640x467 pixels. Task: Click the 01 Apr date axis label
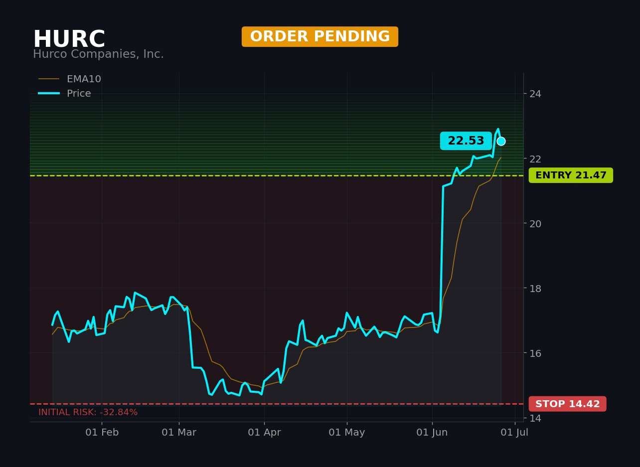(x=264, y=433)
